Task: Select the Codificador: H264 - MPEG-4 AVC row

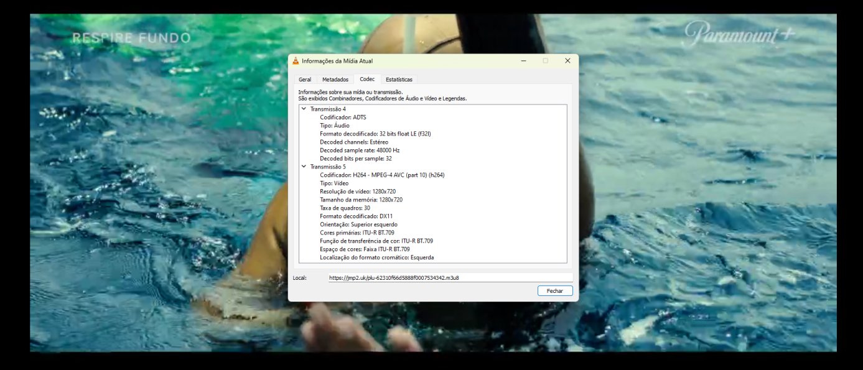Action: point(382,175)
